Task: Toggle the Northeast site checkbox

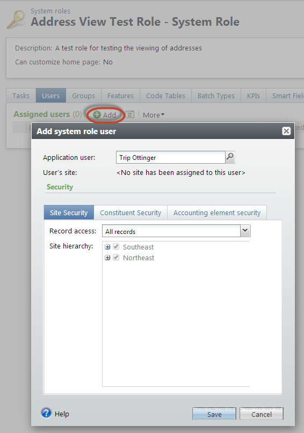Action: tap(116, 258)
